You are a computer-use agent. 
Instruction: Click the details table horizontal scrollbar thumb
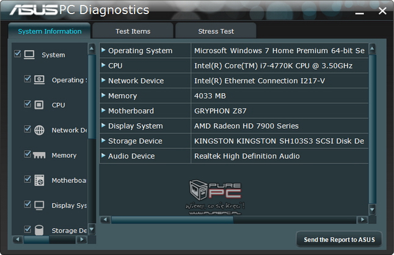pyautogui.click(x=172, y=220)
